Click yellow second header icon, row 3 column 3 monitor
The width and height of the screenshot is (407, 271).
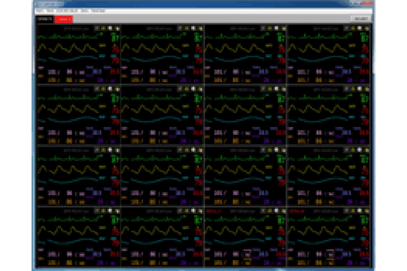click(x=270, y=150)
